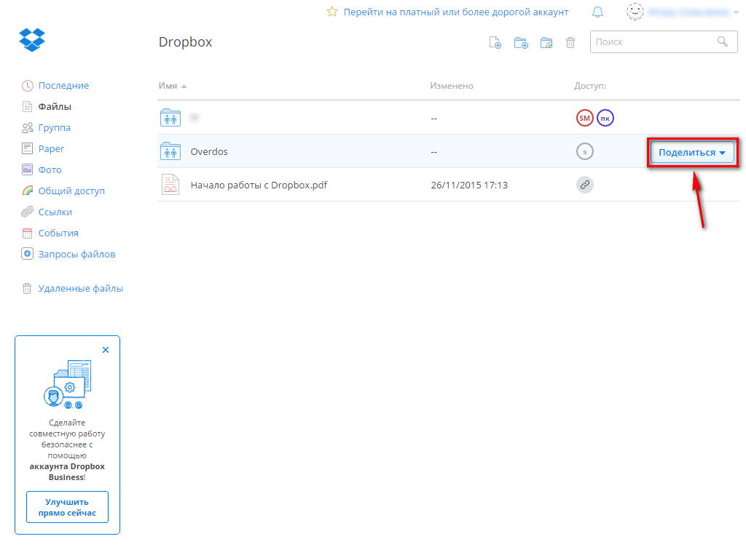Click the Dropbox logo icon

[32, 40]
